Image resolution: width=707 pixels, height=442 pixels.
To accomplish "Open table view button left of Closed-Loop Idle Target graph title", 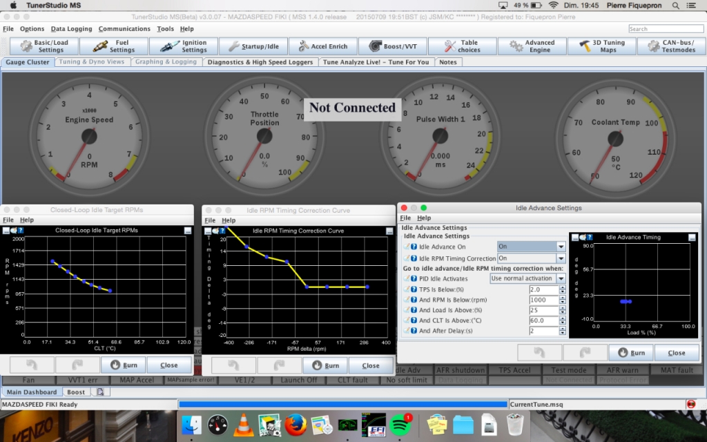I will click(6, 231).
